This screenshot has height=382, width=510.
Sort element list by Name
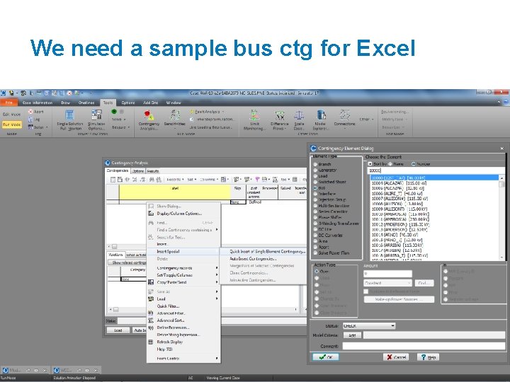tap(390, 164)
